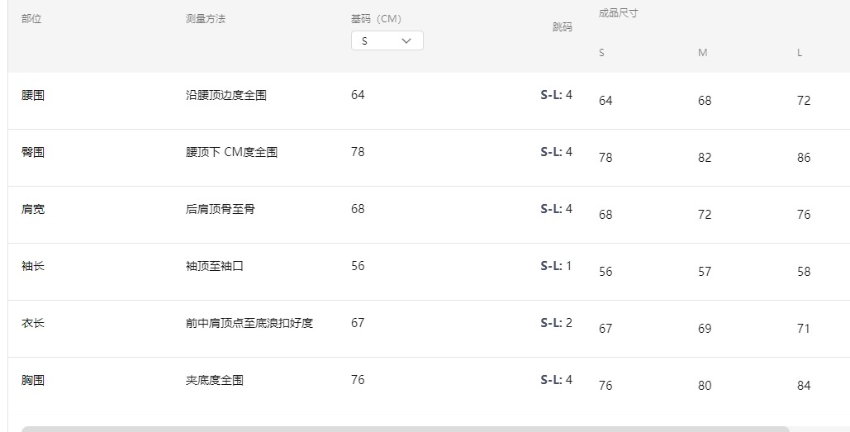The width and height of the screenshot is (850, 432).
Task: Select the M size column header
Action: pyautogui.click(x=702, y=53)
